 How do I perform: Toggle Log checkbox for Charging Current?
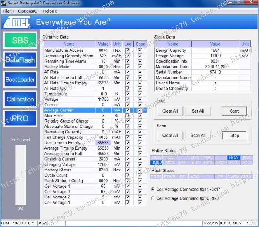(128, 159)
